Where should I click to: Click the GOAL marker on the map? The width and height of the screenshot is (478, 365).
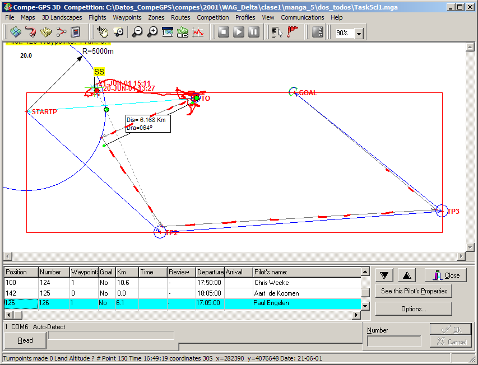click(293, 91)
